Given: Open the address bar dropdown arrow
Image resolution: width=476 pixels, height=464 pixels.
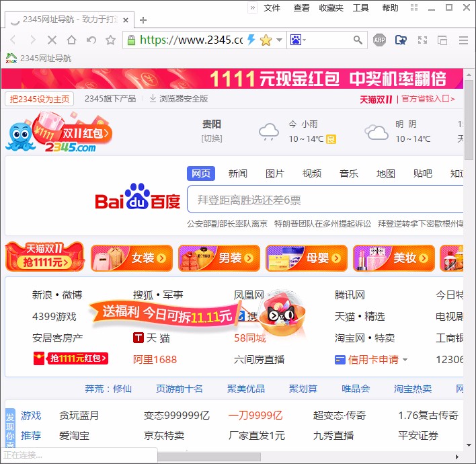Looking at the screenshot, I should 279,40.
